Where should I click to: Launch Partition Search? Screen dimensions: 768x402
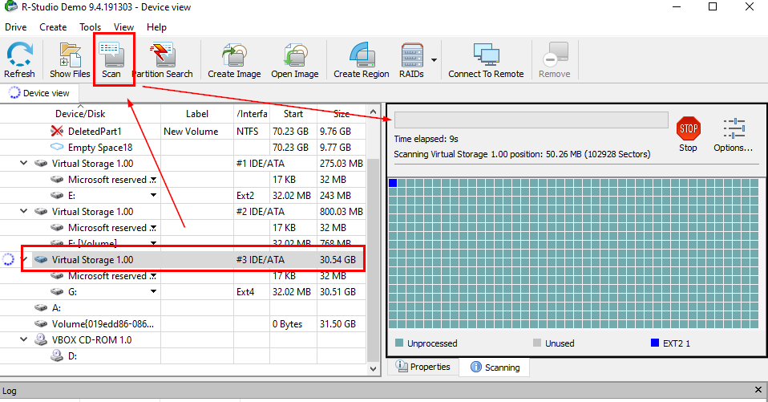(163, 61)
